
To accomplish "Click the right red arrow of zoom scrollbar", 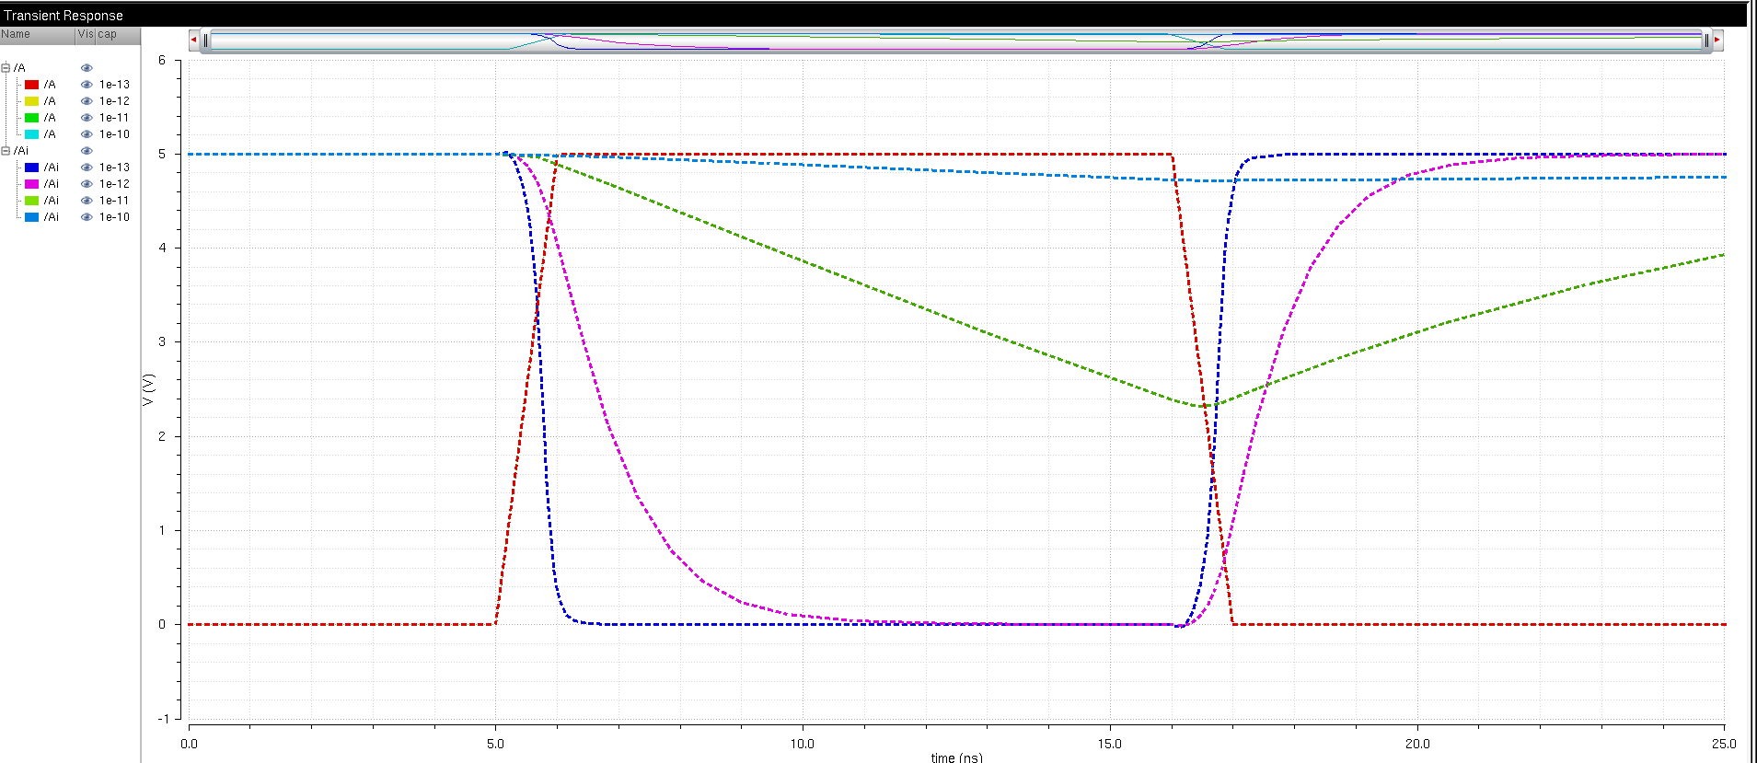I will [x=1717, y=40].
